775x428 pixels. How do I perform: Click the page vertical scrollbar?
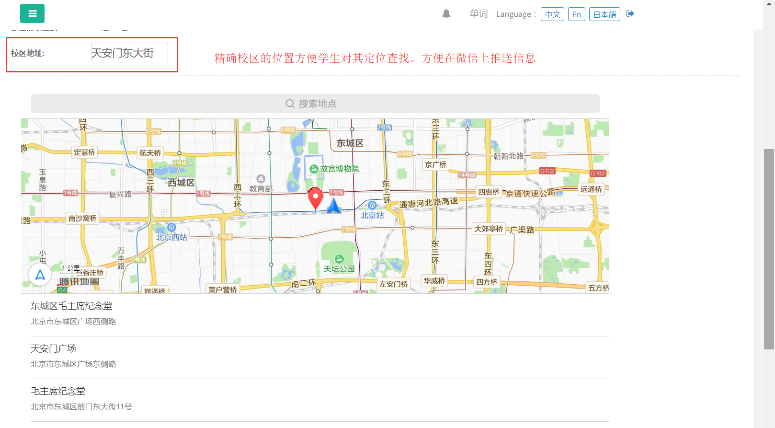tap(769, 249)
